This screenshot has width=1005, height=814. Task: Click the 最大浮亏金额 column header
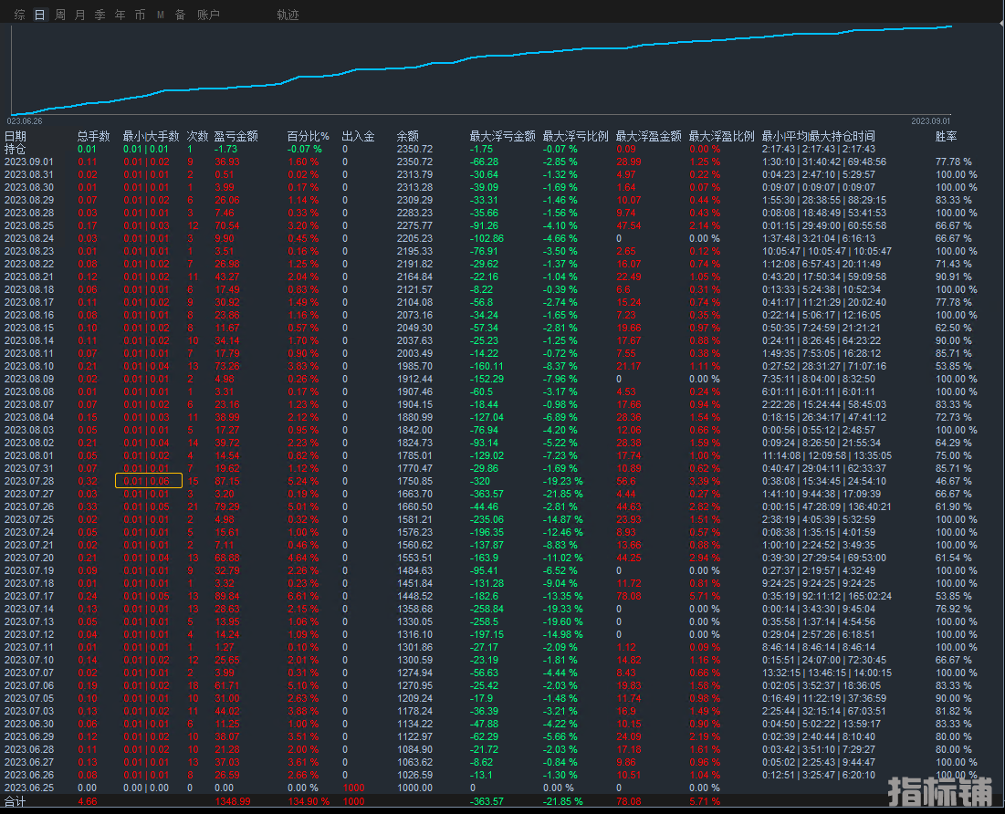pyautogui.click(x=502, y=136)
